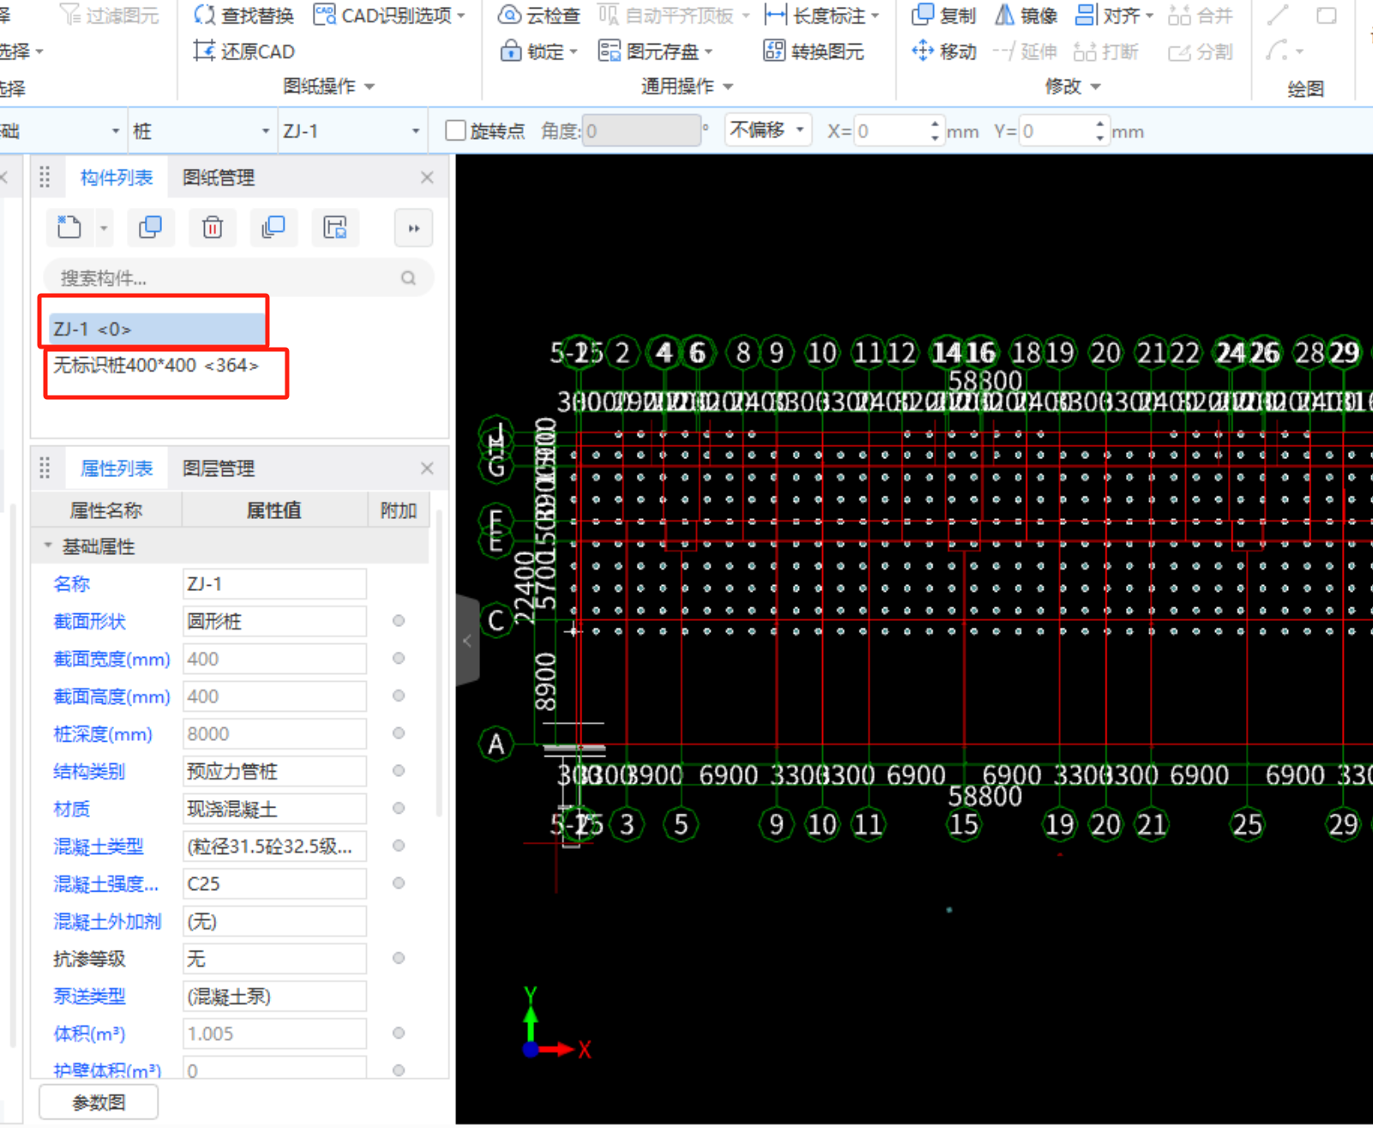Select the 复制 copy tool

point(944,15)
